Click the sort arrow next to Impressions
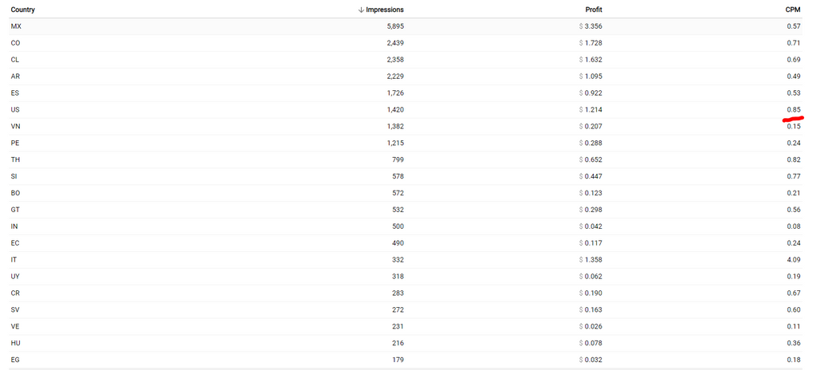This screenshot has height=370, width=816. (x=361, y=10)
